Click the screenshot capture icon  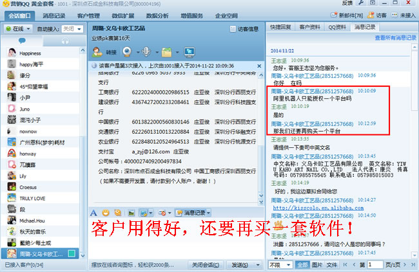coord(144,213)
